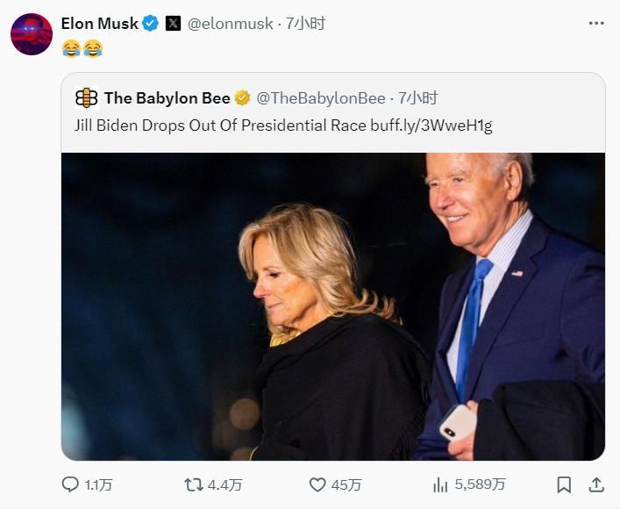Viewport: 620px width, 509px height.
Task: Visit the @elonmusk handle link
Action: [231, 24]
